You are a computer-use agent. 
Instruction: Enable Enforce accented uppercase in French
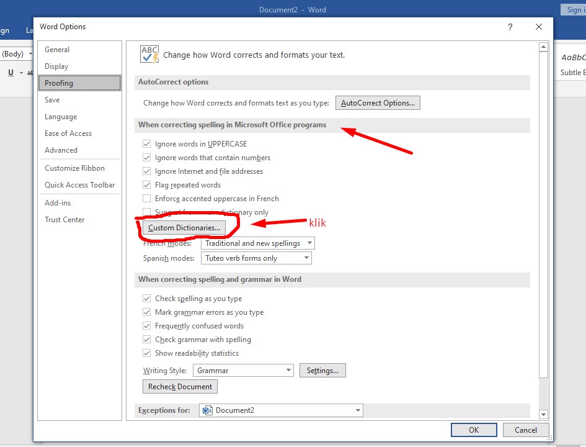point(147,199)
